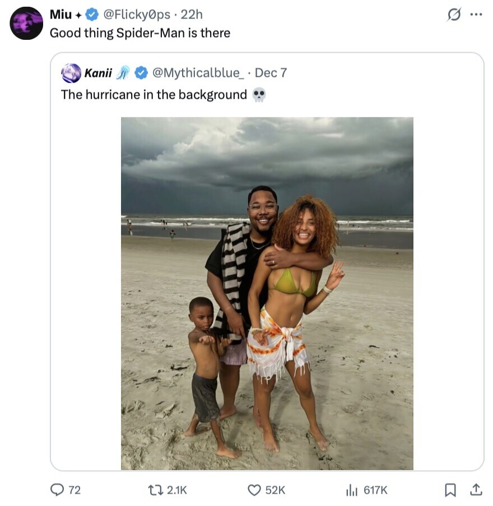Image resolution: width=493 pixels, height=506 pixels.
Task: Open quoted post text about the hurricane
Action: click(x=154, y=95)
